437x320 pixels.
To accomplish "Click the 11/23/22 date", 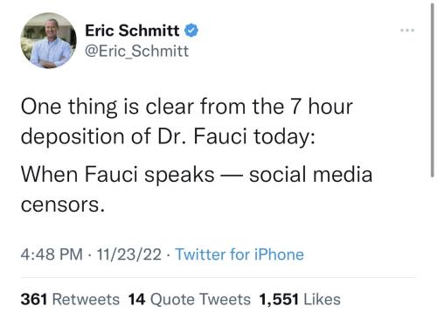I will (x=128, y=254).
